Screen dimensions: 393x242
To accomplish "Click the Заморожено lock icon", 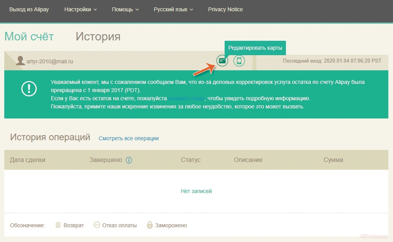I will pos(150,225).
